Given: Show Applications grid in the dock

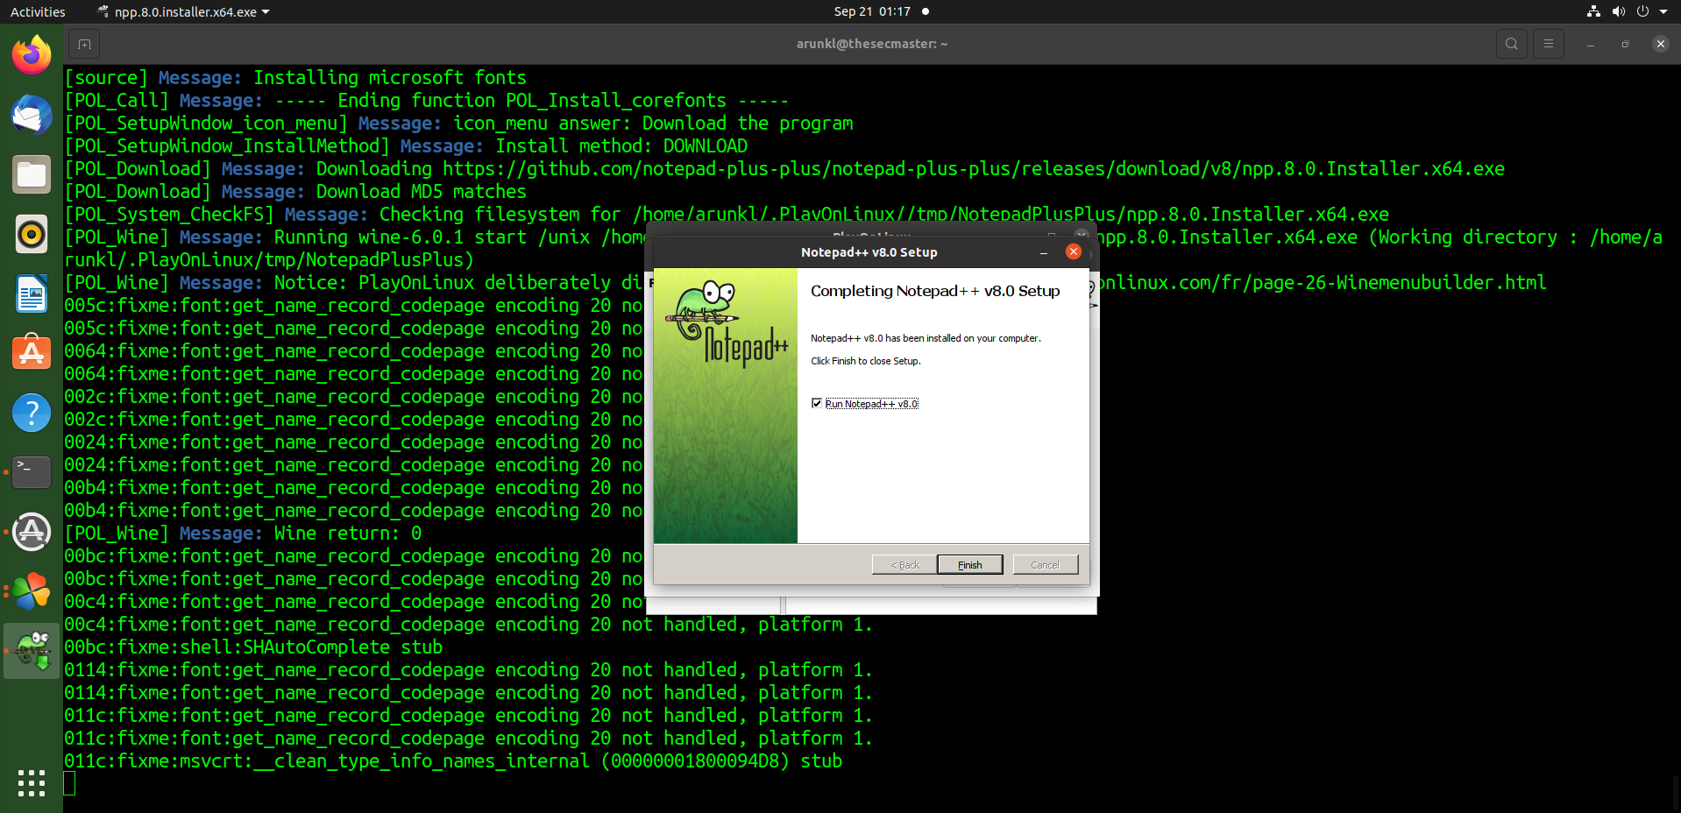Looking at the screenshot, I should pyautogui.click(x=32, y=782).
